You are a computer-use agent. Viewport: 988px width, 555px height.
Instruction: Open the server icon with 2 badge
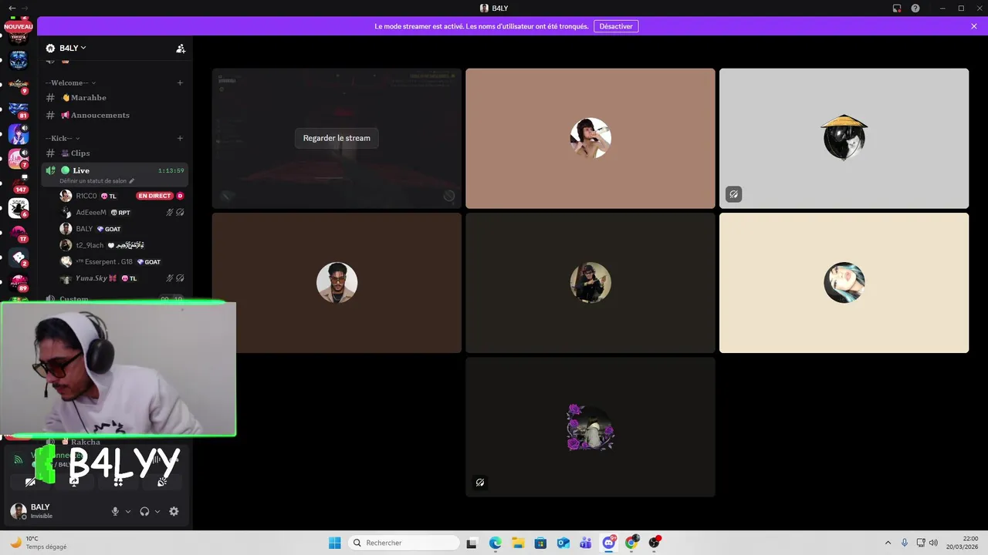click(x=19, y=257)
